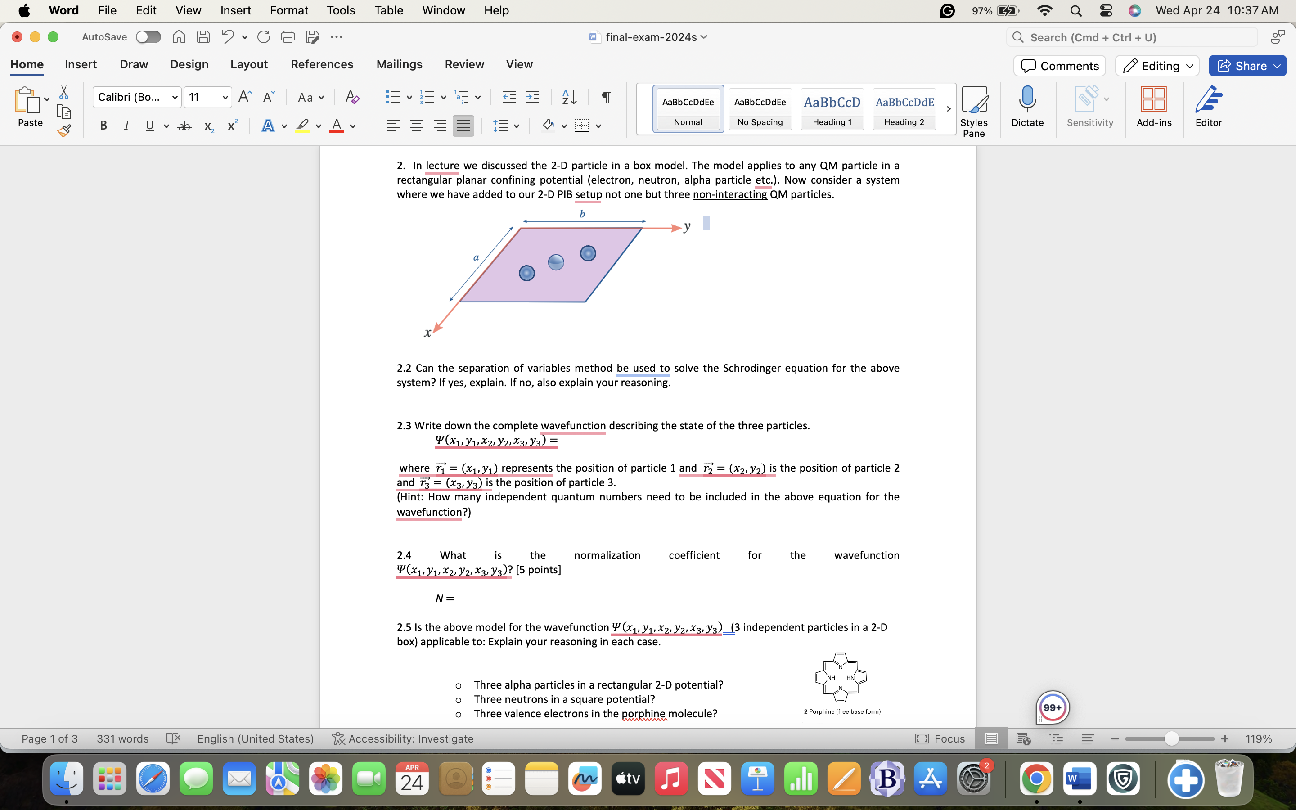Open the font name dropdown
The image size is (1296, 810).
(175, 98)
